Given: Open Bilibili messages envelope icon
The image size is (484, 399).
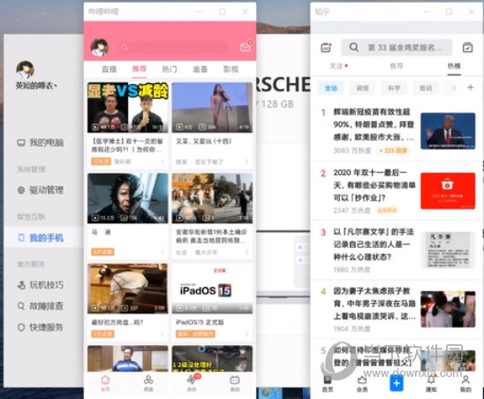Looking at the screenshot, I should (246, 47).
